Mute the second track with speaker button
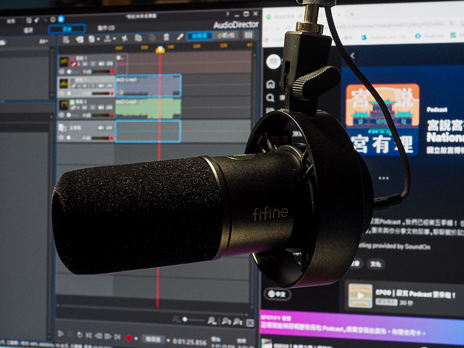 tap(101, 86)
